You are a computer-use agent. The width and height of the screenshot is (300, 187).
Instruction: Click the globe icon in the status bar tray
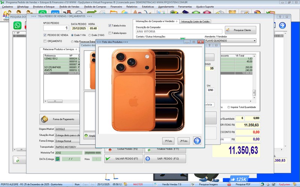262,184
